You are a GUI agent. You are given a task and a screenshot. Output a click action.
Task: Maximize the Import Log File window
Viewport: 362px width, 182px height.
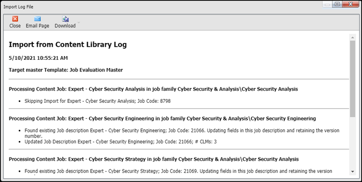337,4
